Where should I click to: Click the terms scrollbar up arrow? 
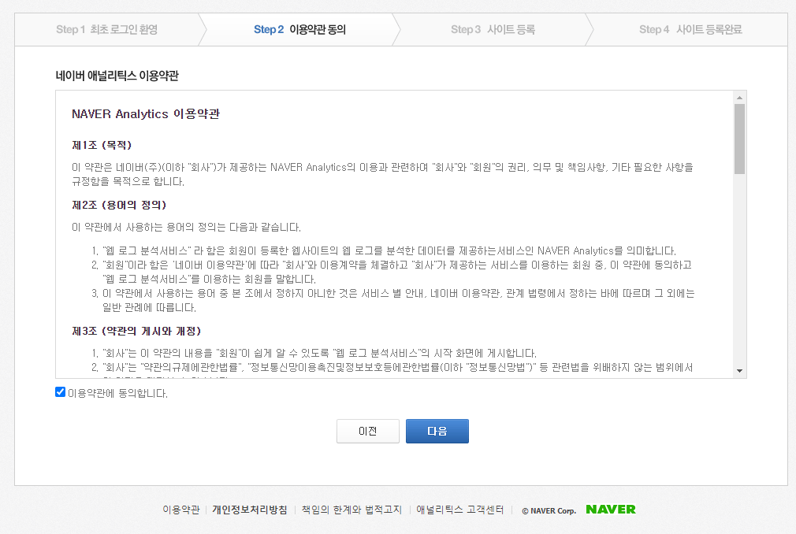point(740,98)
